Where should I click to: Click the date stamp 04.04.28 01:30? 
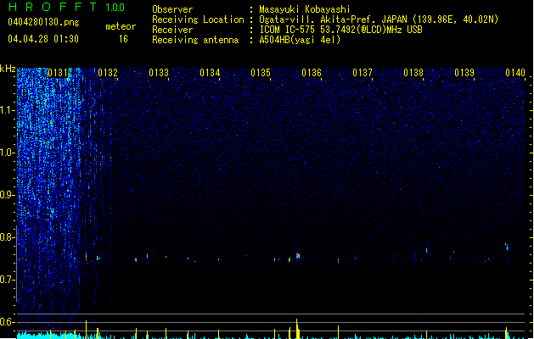pyautogui.click(x=43, y=39)
